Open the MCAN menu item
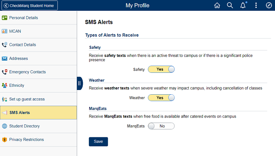The image size is (275, 156). [15, 31]
